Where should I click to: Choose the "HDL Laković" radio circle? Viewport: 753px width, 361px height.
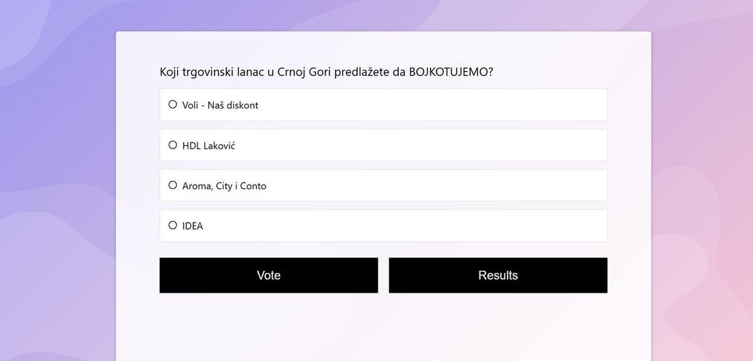[173, 145]
